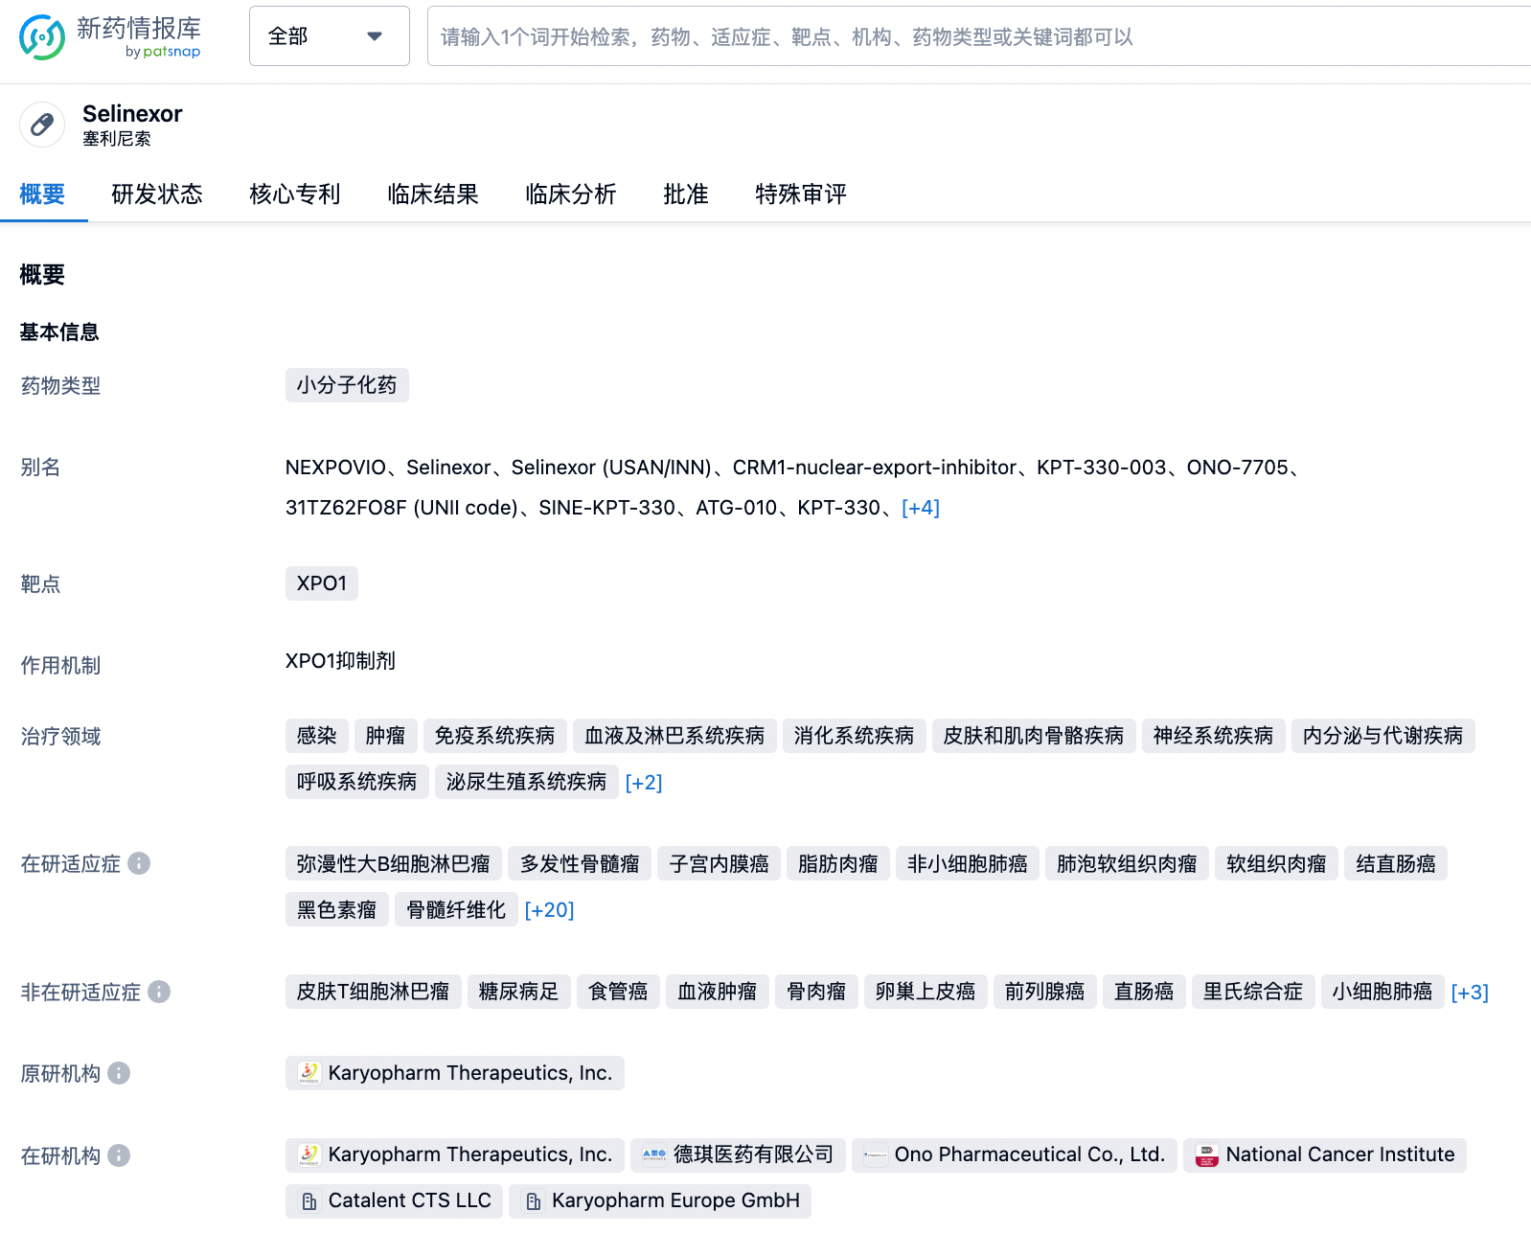
Task: Select the 呼吸系统疾病 tag
Action: pos(356,782)
